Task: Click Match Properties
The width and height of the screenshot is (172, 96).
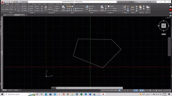Action: (102, 8)
